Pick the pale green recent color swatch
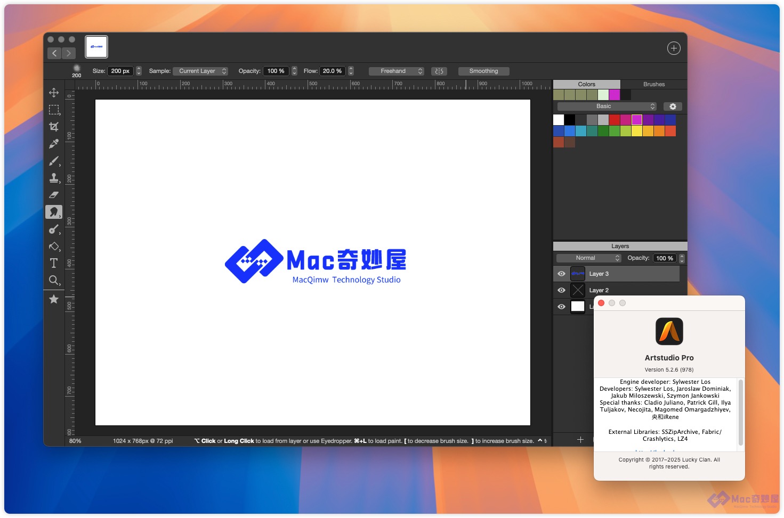Viewport: 784px width, 518px height. click(603, 95)
